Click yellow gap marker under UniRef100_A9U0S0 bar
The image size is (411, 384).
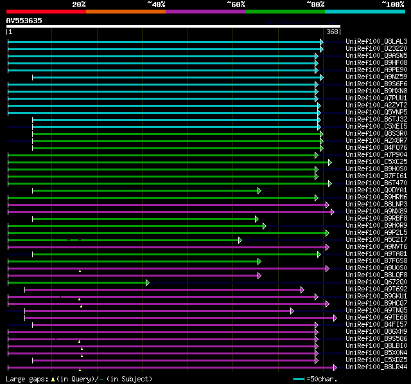[80, 271]
